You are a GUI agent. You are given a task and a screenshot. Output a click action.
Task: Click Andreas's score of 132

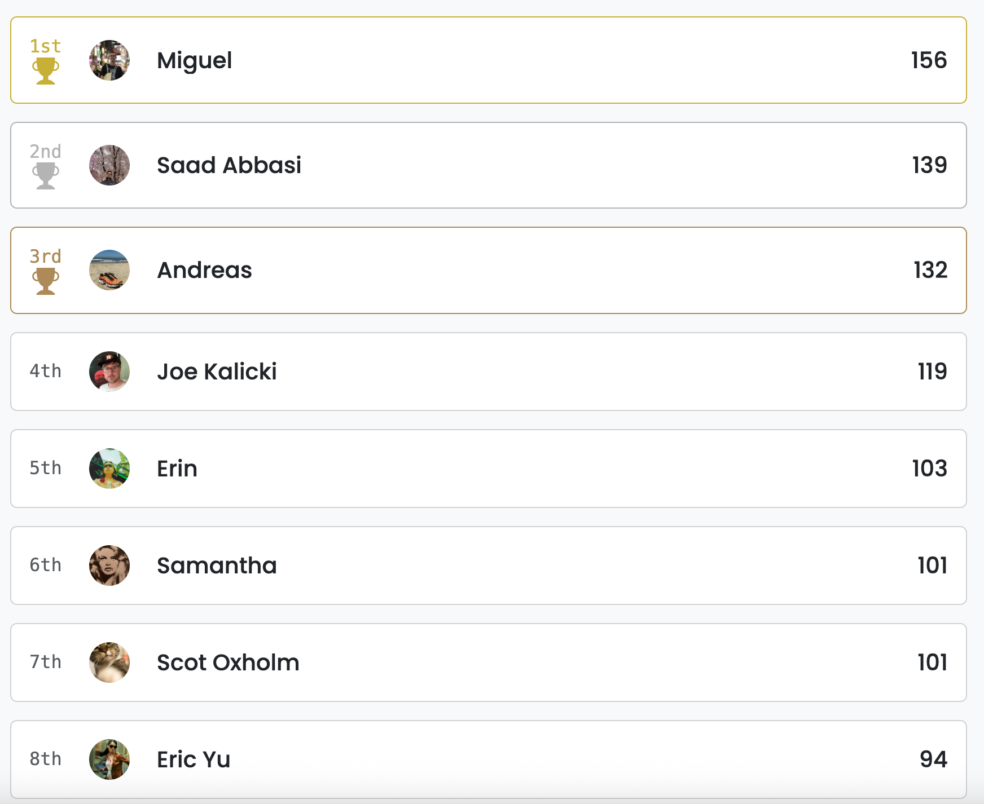coord(930,270)
